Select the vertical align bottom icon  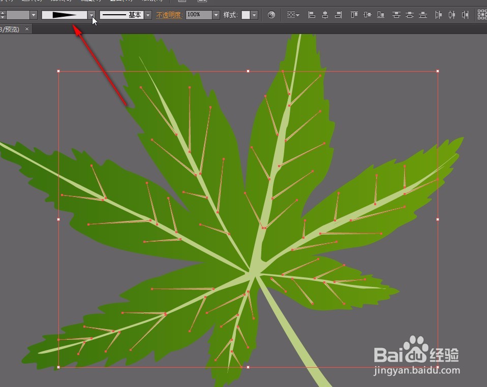tap(381, 15)
